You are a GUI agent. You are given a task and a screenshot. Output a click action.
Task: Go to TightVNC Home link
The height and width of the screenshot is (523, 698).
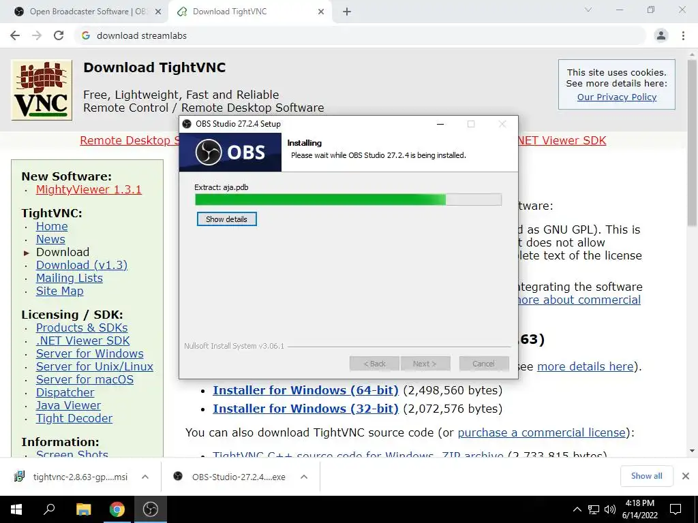coord(52,226)
